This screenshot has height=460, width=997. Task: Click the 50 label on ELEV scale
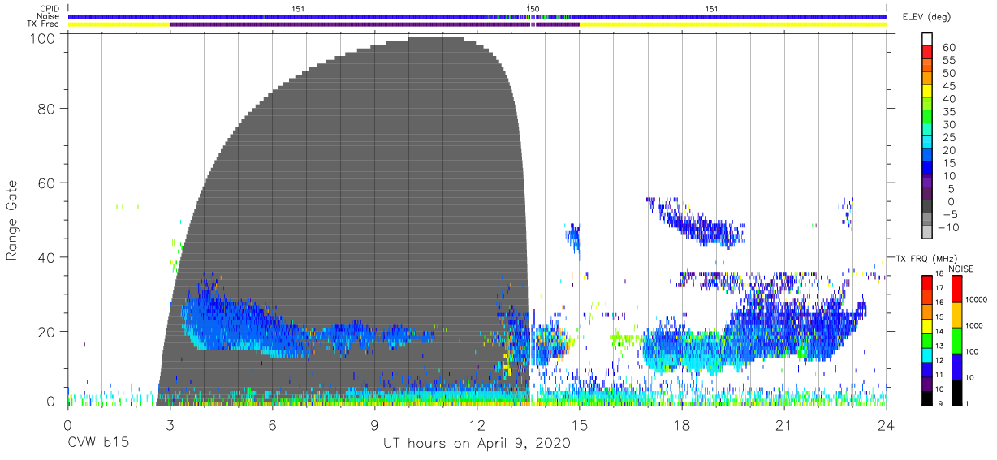949,74
